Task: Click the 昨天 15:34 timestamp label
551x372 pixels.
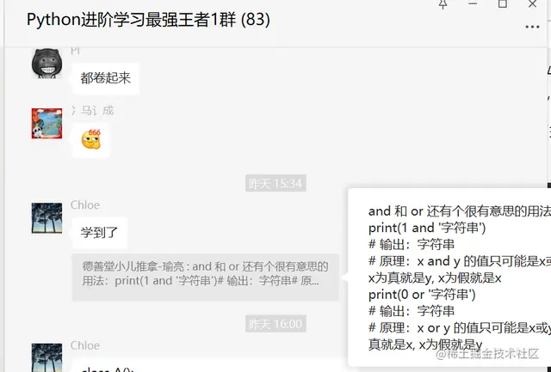Action: (x=275, y=183)
